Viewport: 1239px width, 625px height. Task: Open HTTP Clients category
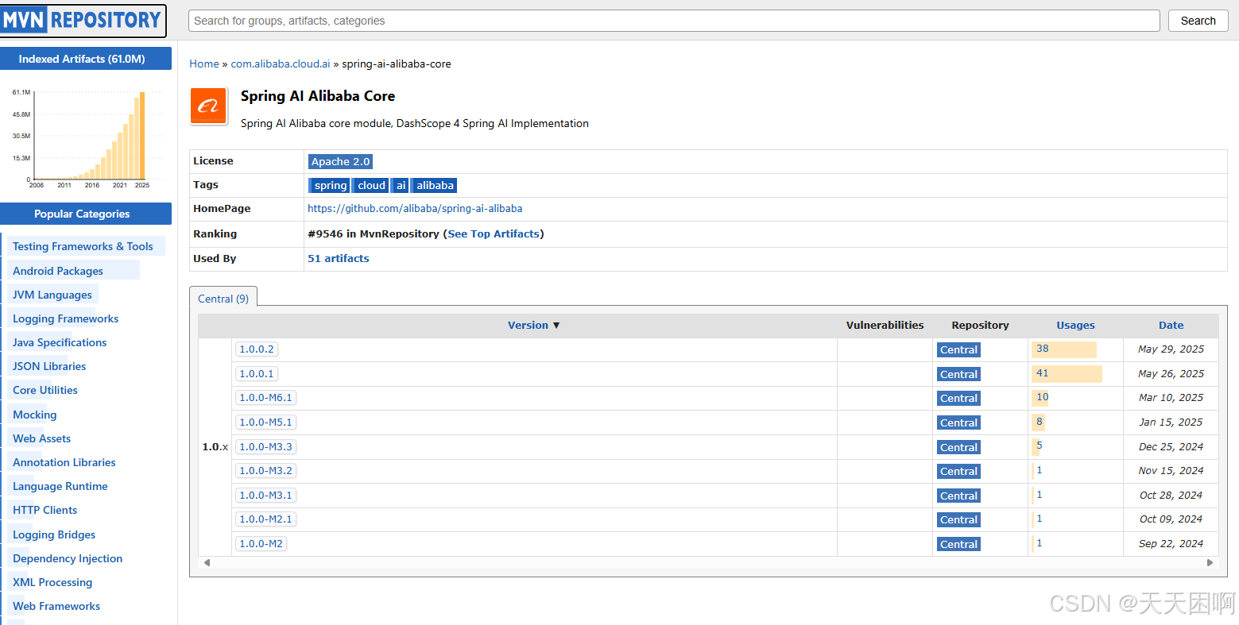point(45,510)
